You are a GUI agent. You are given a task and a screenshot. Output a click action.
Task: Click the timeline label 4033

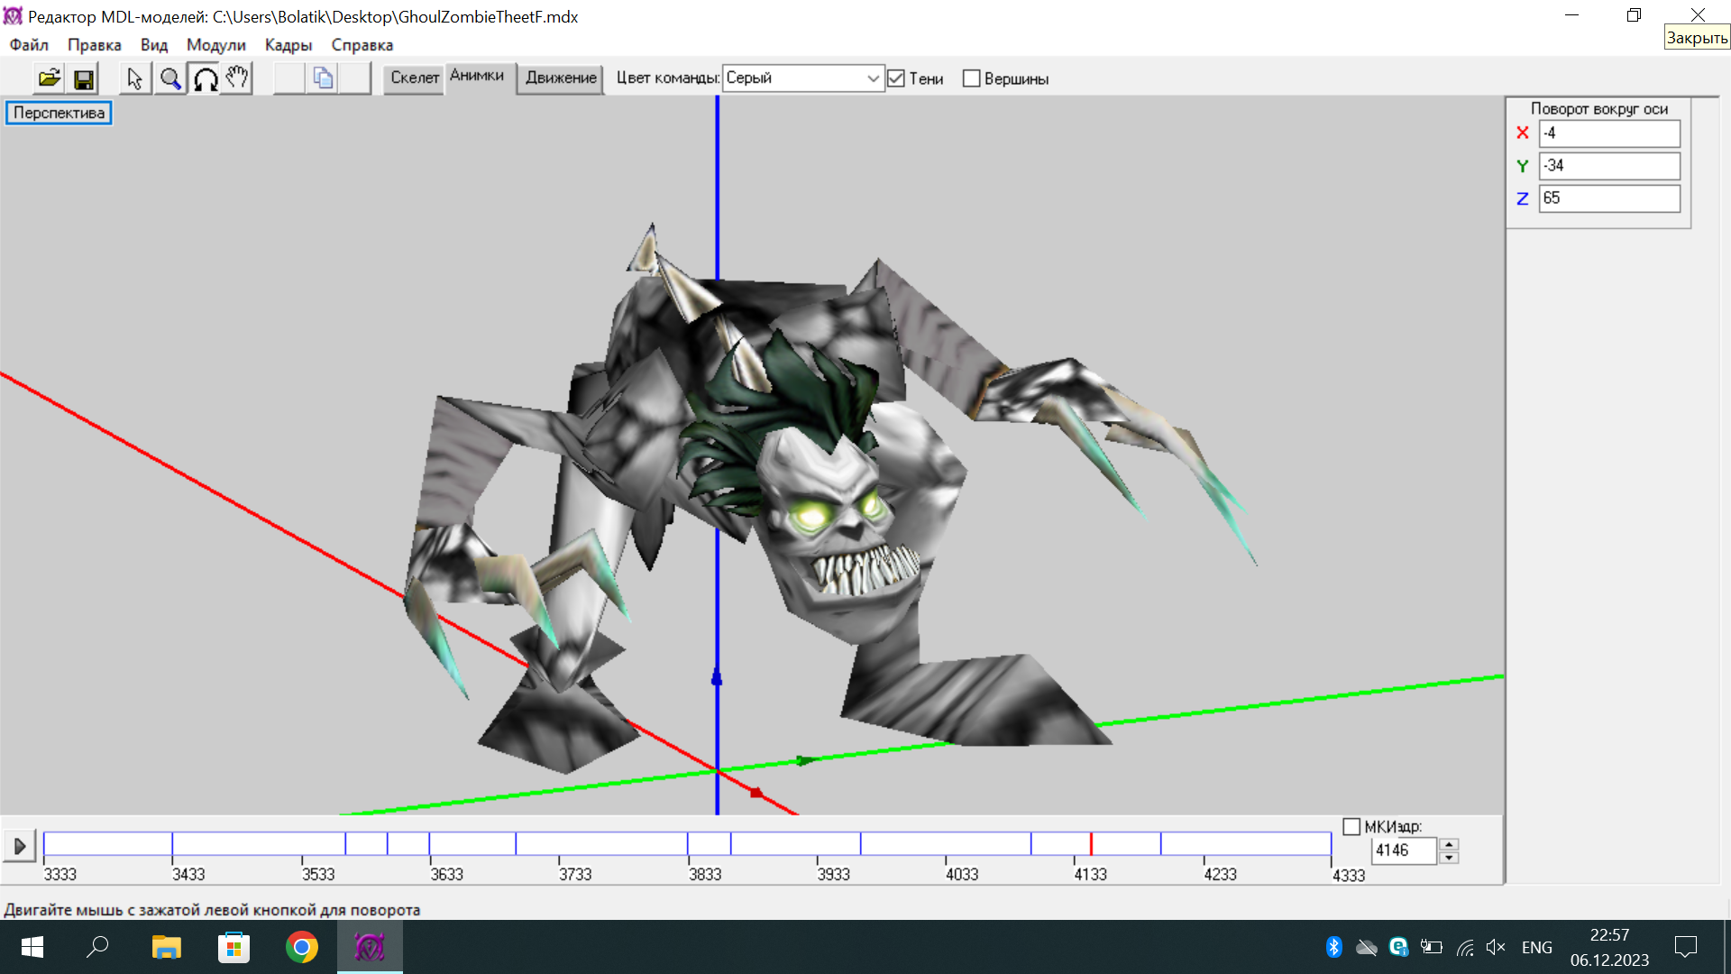tap(962, 875)
